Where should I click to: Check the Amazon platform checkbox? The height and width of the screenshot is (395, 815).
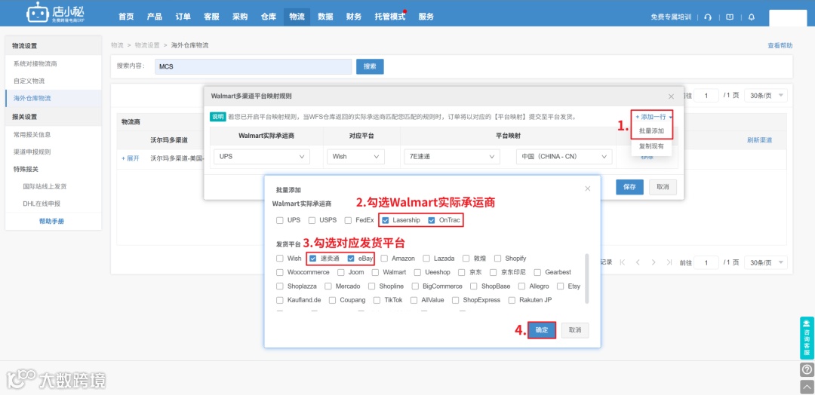385,258
